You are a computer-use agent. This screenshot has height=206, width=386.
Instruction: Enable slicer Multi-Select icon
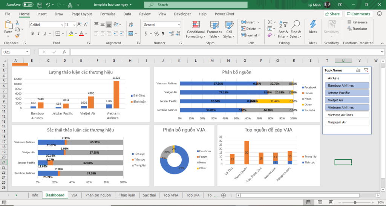click(358, 70)
